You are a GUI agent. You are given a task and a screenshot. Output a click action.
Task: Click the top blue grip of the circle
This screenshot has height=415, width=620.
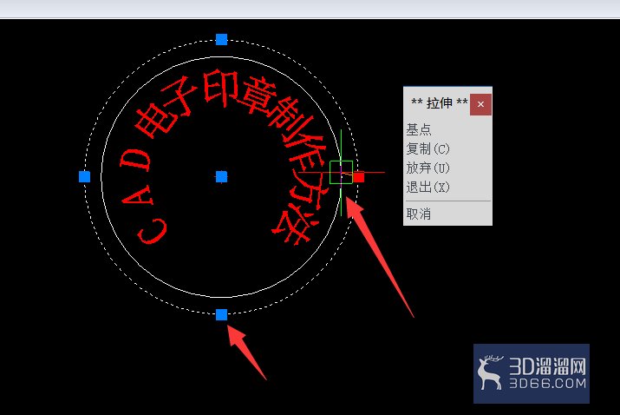tap(221, 39)
